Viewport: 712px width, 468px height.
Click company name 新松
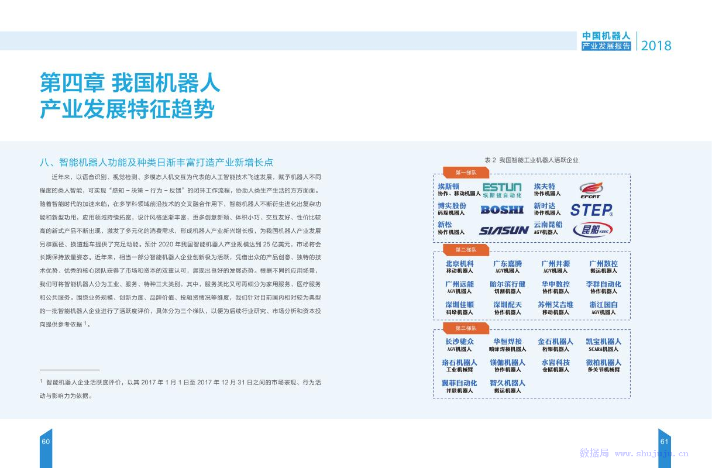[445, 225]
